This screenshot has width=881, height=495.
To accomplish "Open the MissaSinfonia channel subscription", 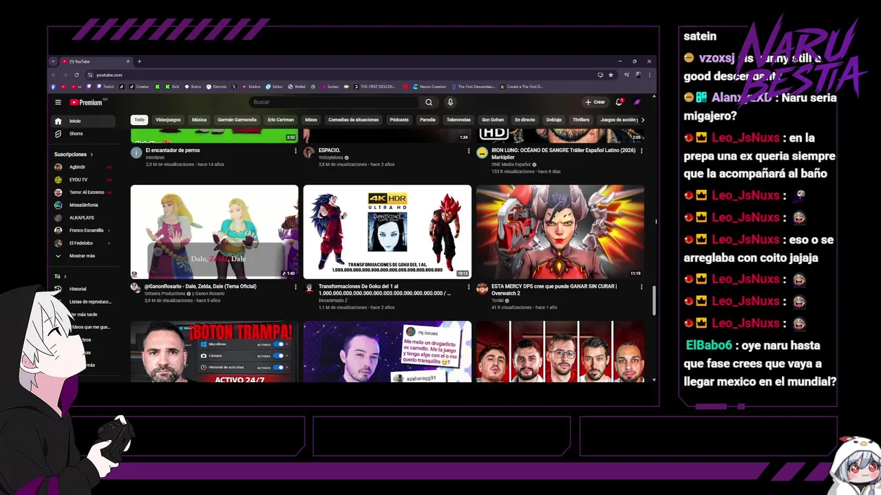I will coord(84,205).
